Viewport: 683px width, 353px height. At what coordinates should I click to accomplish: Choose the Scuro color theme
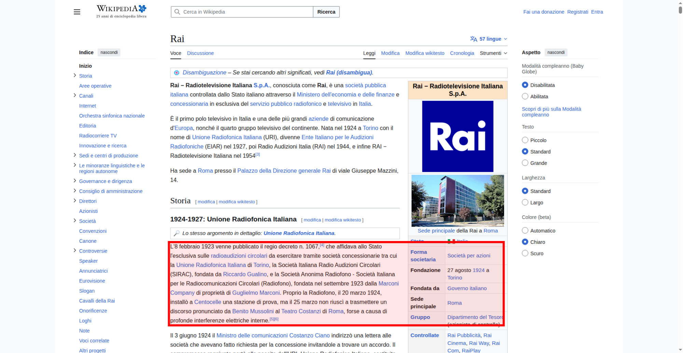pos(525,253)
